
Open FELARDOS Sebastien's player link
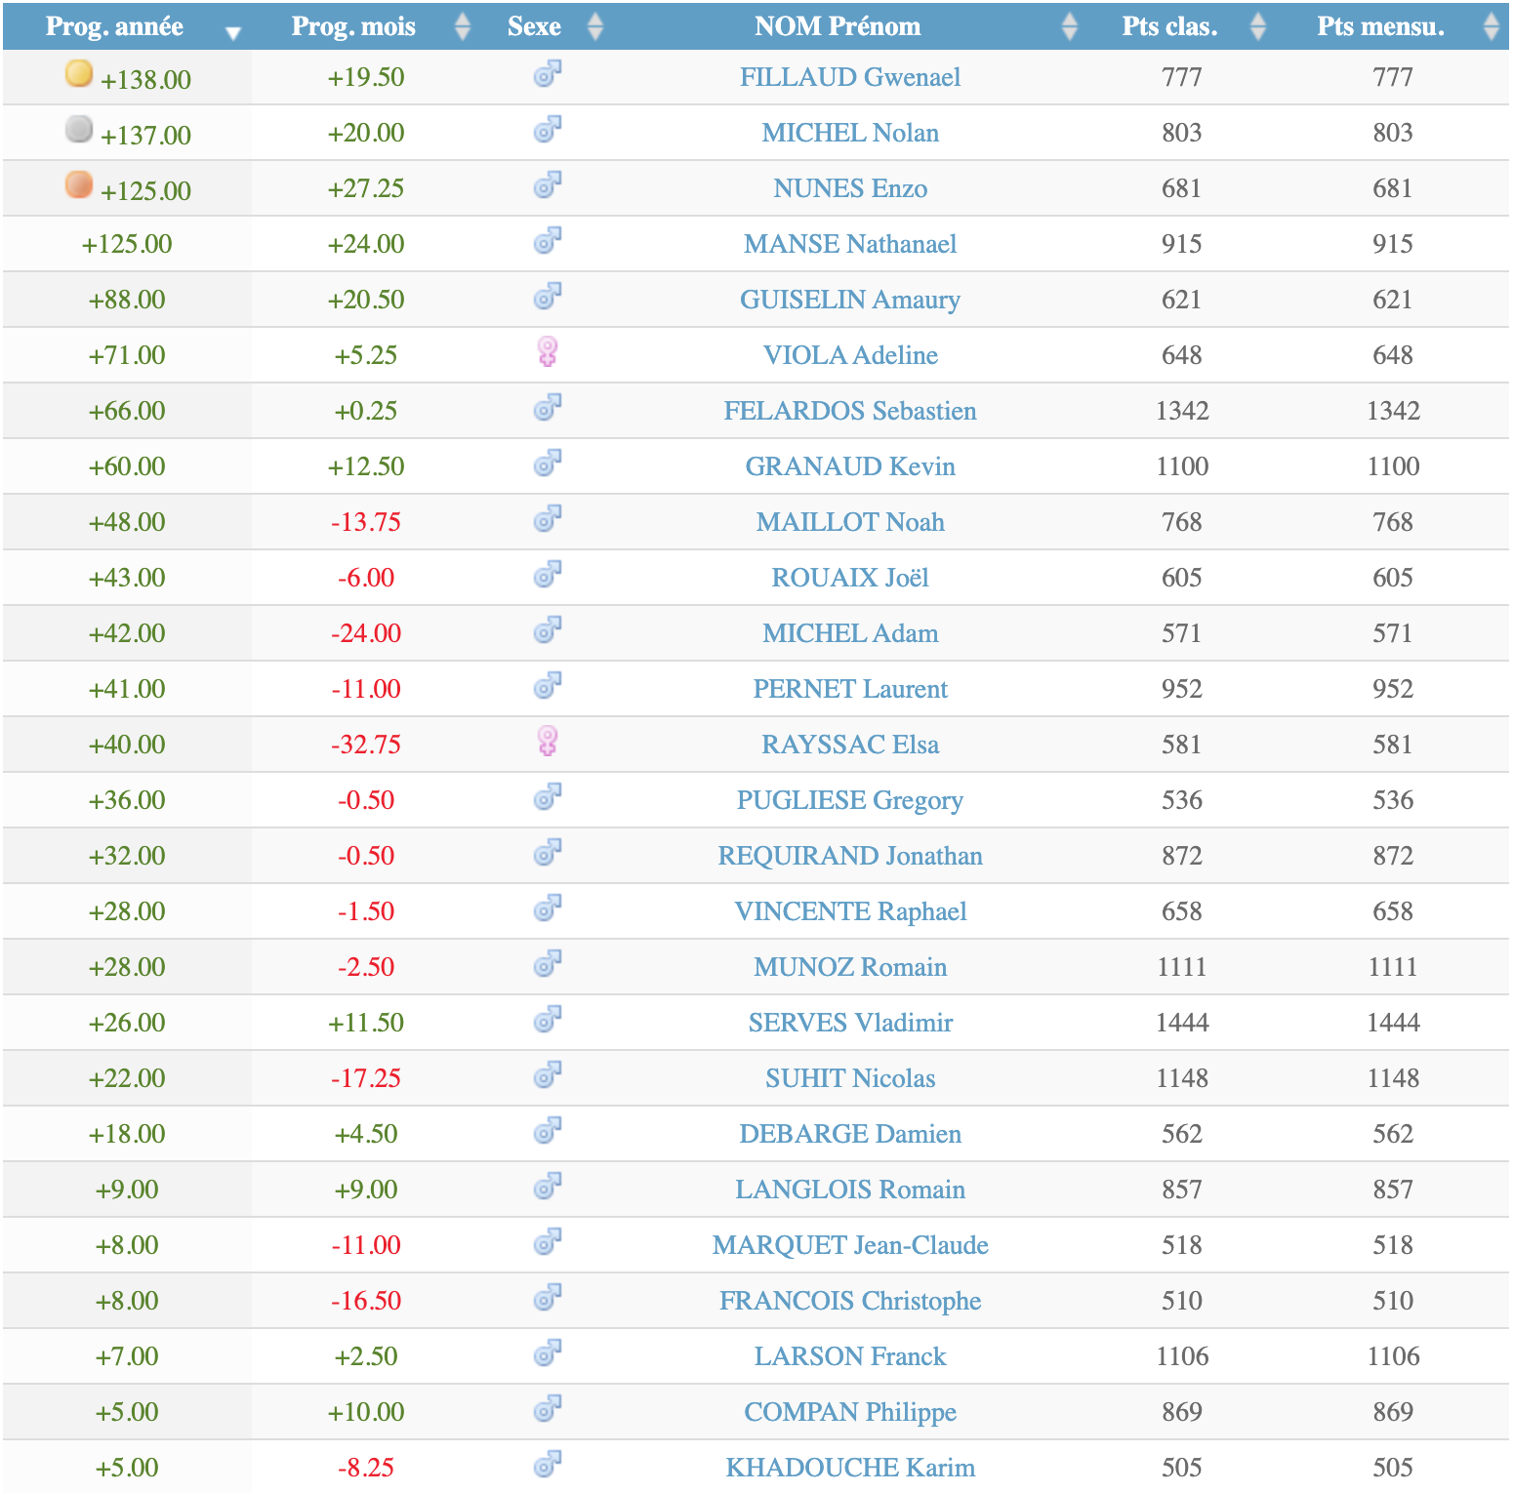pos(849,412)
